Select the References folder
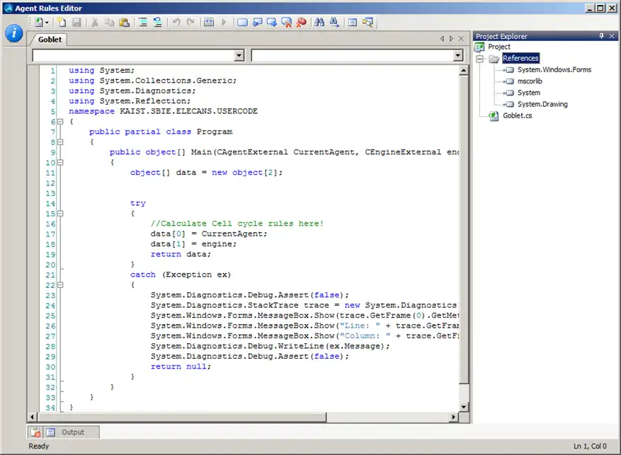 click(520, 58)
